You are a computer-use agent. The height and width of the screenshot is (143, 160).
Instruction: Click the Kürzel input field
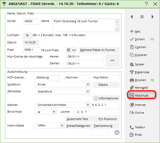point(31,21)
